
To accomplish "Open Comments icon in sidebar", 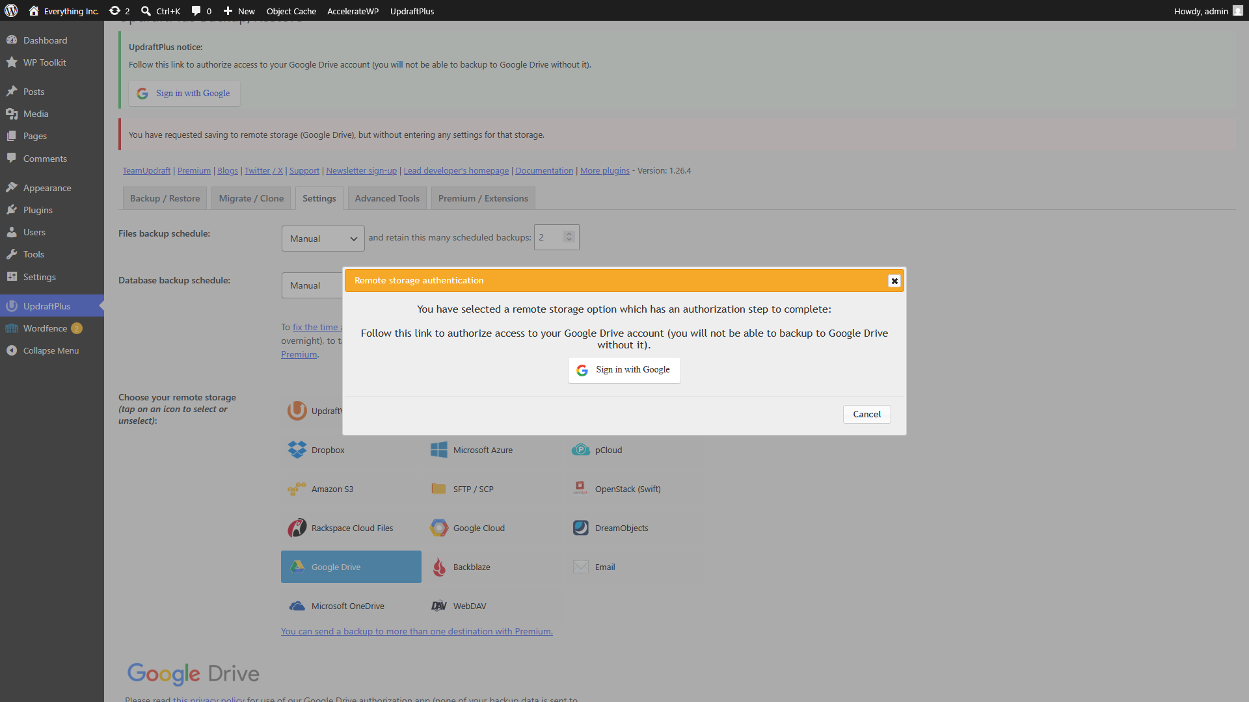I will click(x=12, y=158).
